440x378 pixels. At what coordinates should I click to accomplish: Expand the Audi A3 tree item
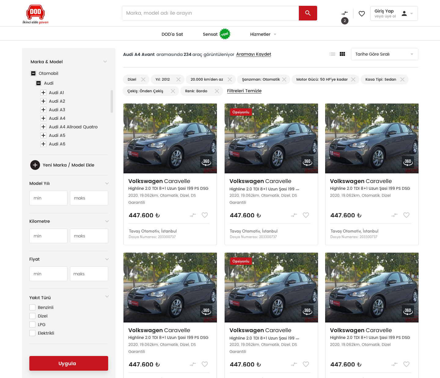click(x=43, y=110)
